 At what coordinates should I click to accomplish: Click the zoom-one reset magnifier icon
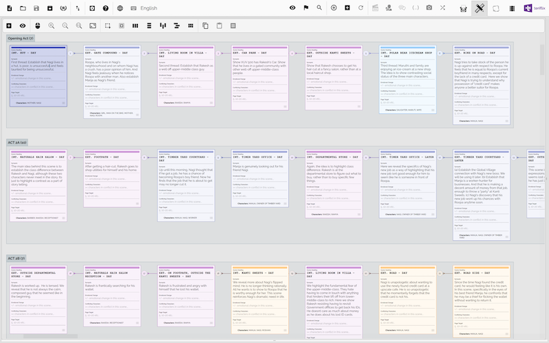(79, 25)
